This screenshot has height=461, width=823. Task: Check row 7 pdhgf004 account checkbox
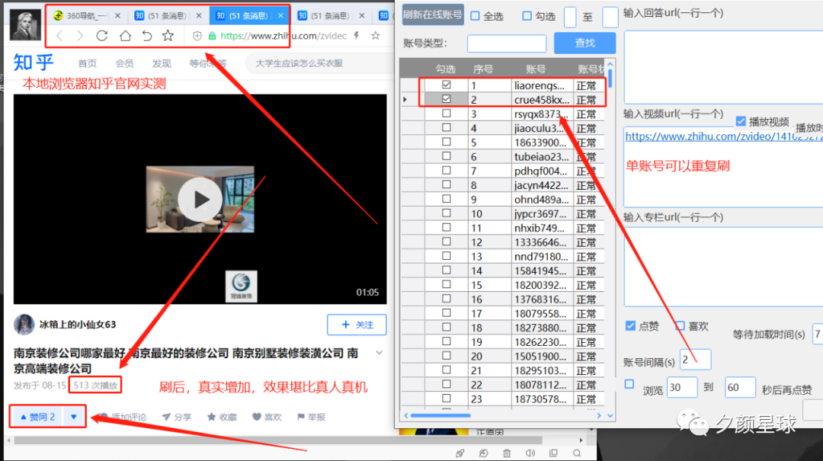coord(446,170)
